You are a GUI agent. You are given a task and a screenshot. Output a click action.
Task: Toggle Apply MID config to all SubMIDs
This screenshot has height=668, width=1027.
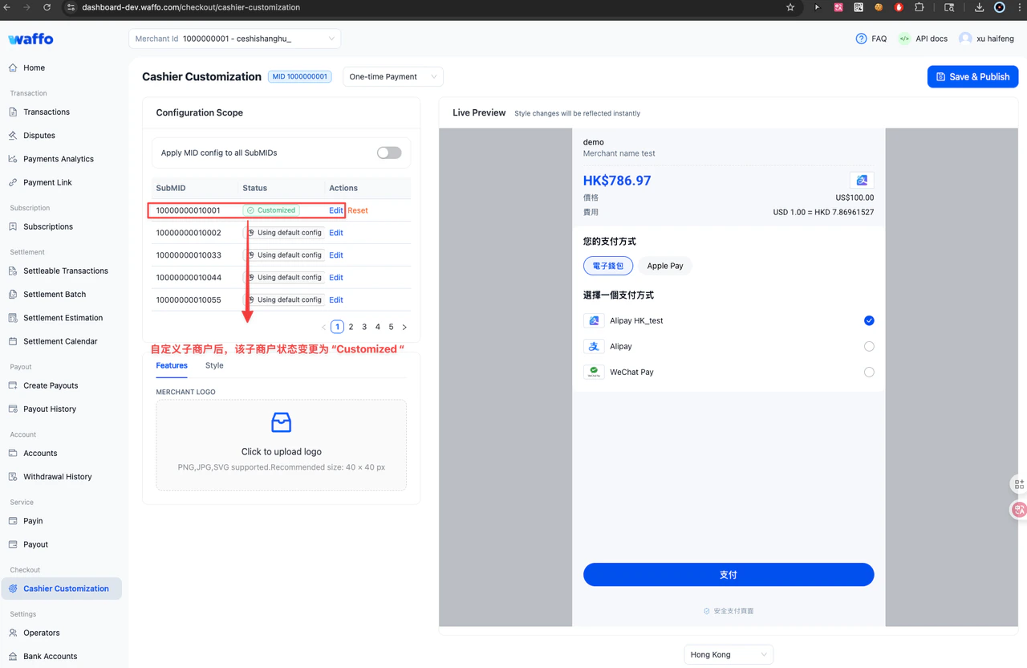(x=389, y=153)
